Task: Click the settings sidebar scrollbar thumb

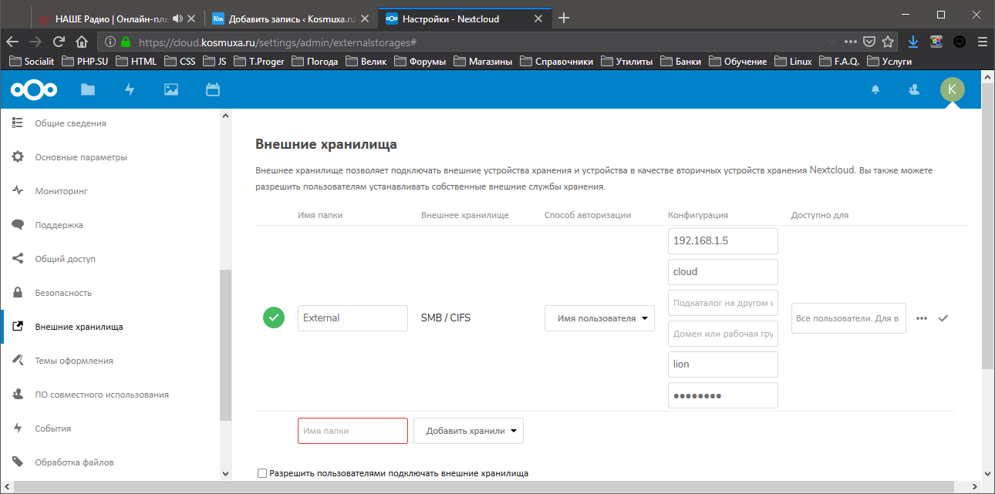Action: click(225, 345)
